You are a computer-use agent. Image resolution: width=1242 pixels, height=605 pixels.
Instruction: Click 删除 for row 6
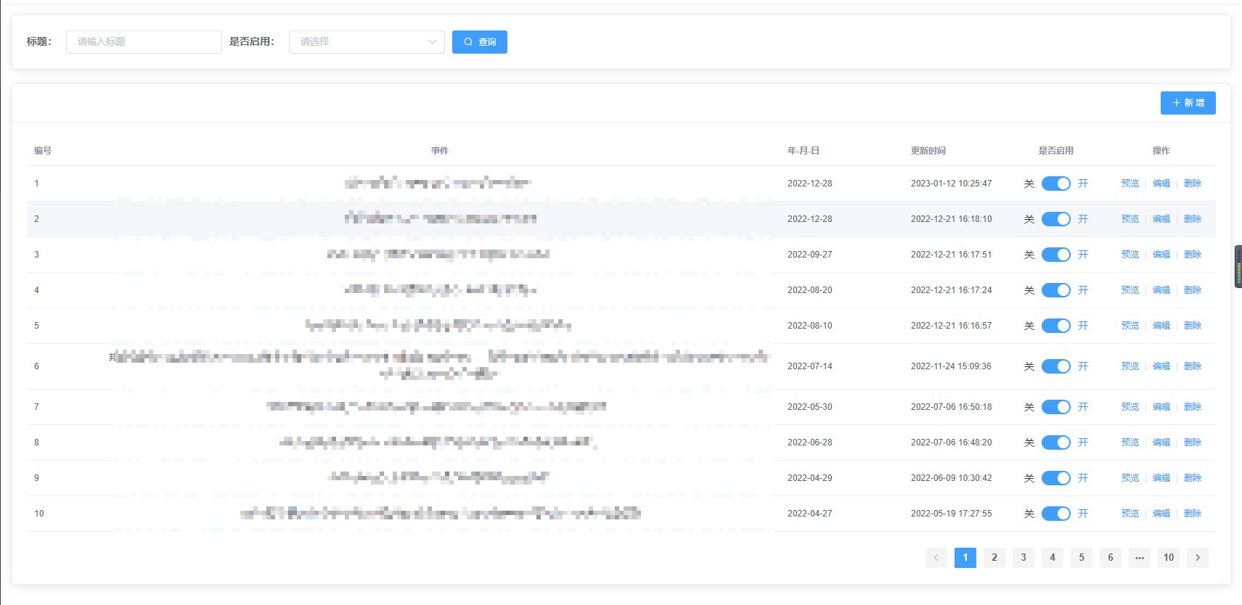pos(1193,366)
